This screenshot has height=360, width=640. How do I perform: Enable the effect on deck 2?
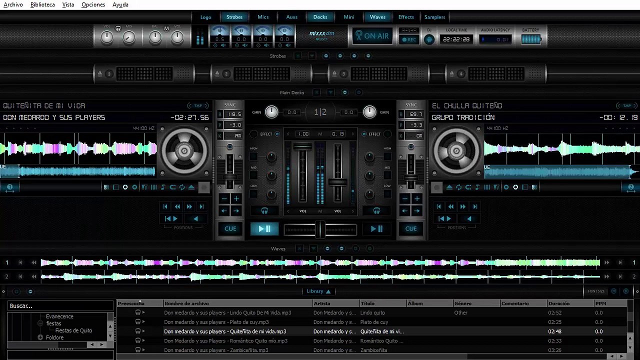(363, 134)
